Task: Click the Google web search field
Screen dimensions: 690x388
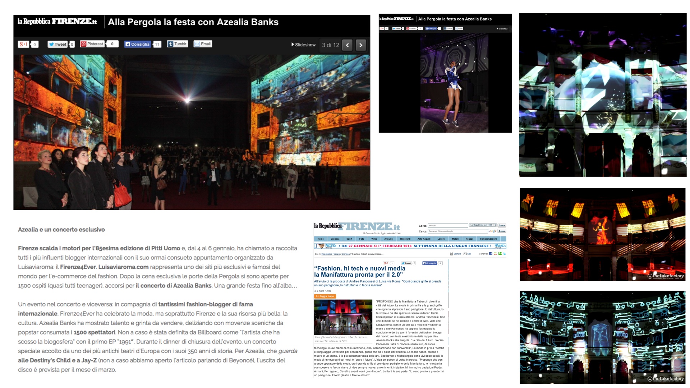Action: [x=457, y=231]
